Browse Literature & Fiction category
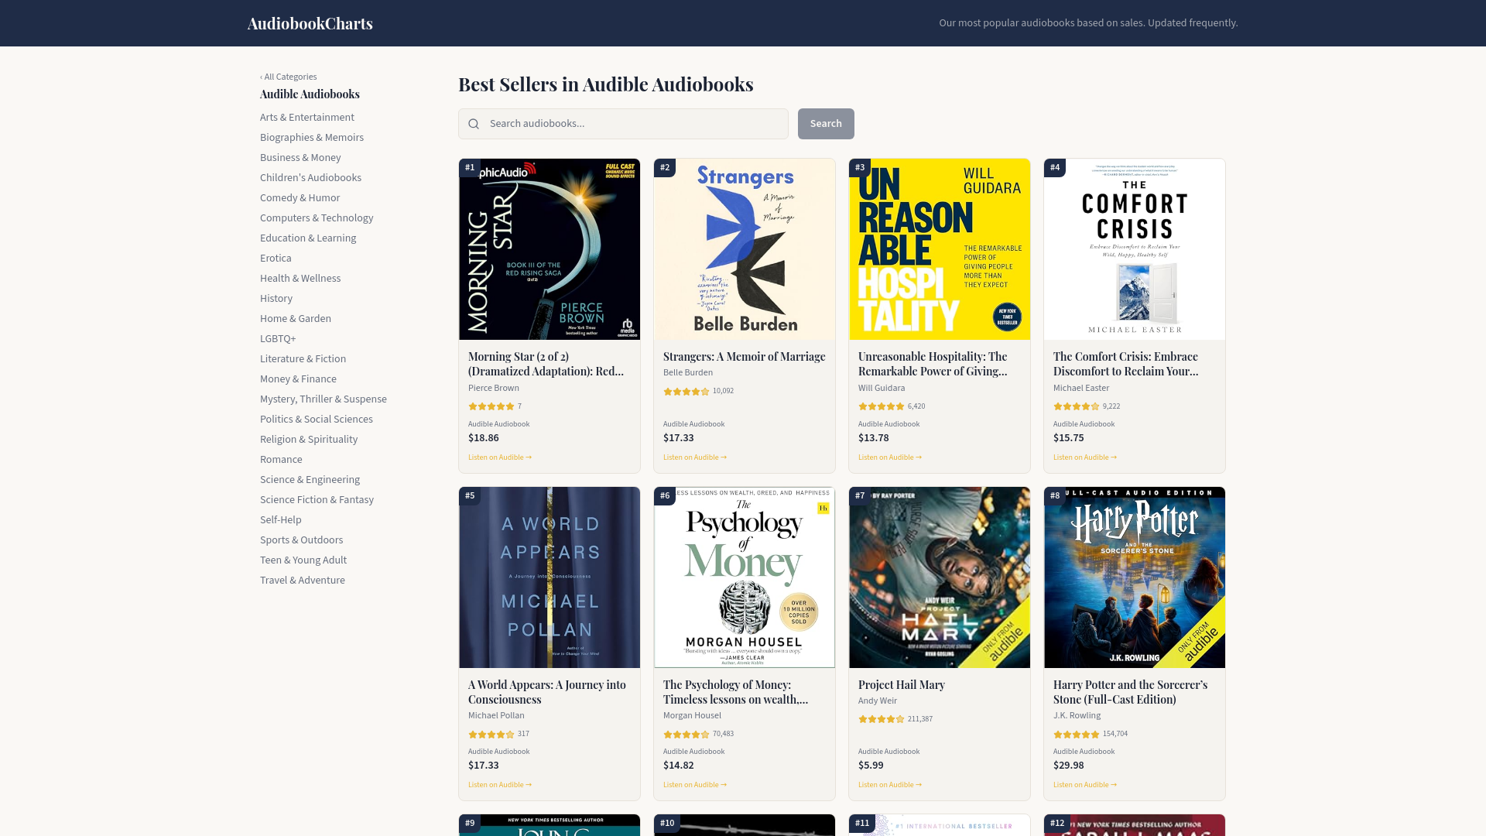 click(x=303, y=358)
